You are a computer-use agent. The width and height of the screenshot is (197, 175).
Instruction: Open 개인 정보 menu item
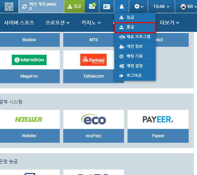click(135, 46)
